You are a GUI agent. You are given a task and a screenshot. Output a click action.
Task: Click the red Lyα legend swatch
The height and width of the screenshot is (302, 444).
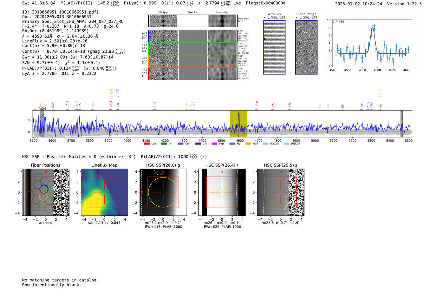pos(147,144)
